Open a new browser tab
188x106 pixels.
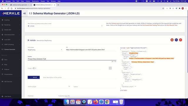(x=58, y=5)
